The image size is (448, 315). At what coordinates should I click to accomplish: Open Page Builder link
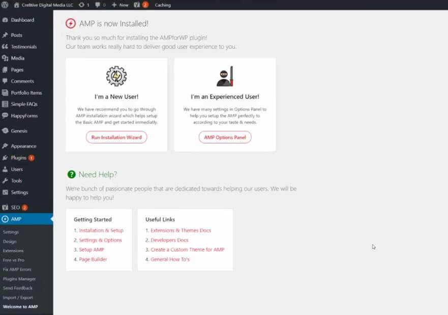[x=93, y=259]
